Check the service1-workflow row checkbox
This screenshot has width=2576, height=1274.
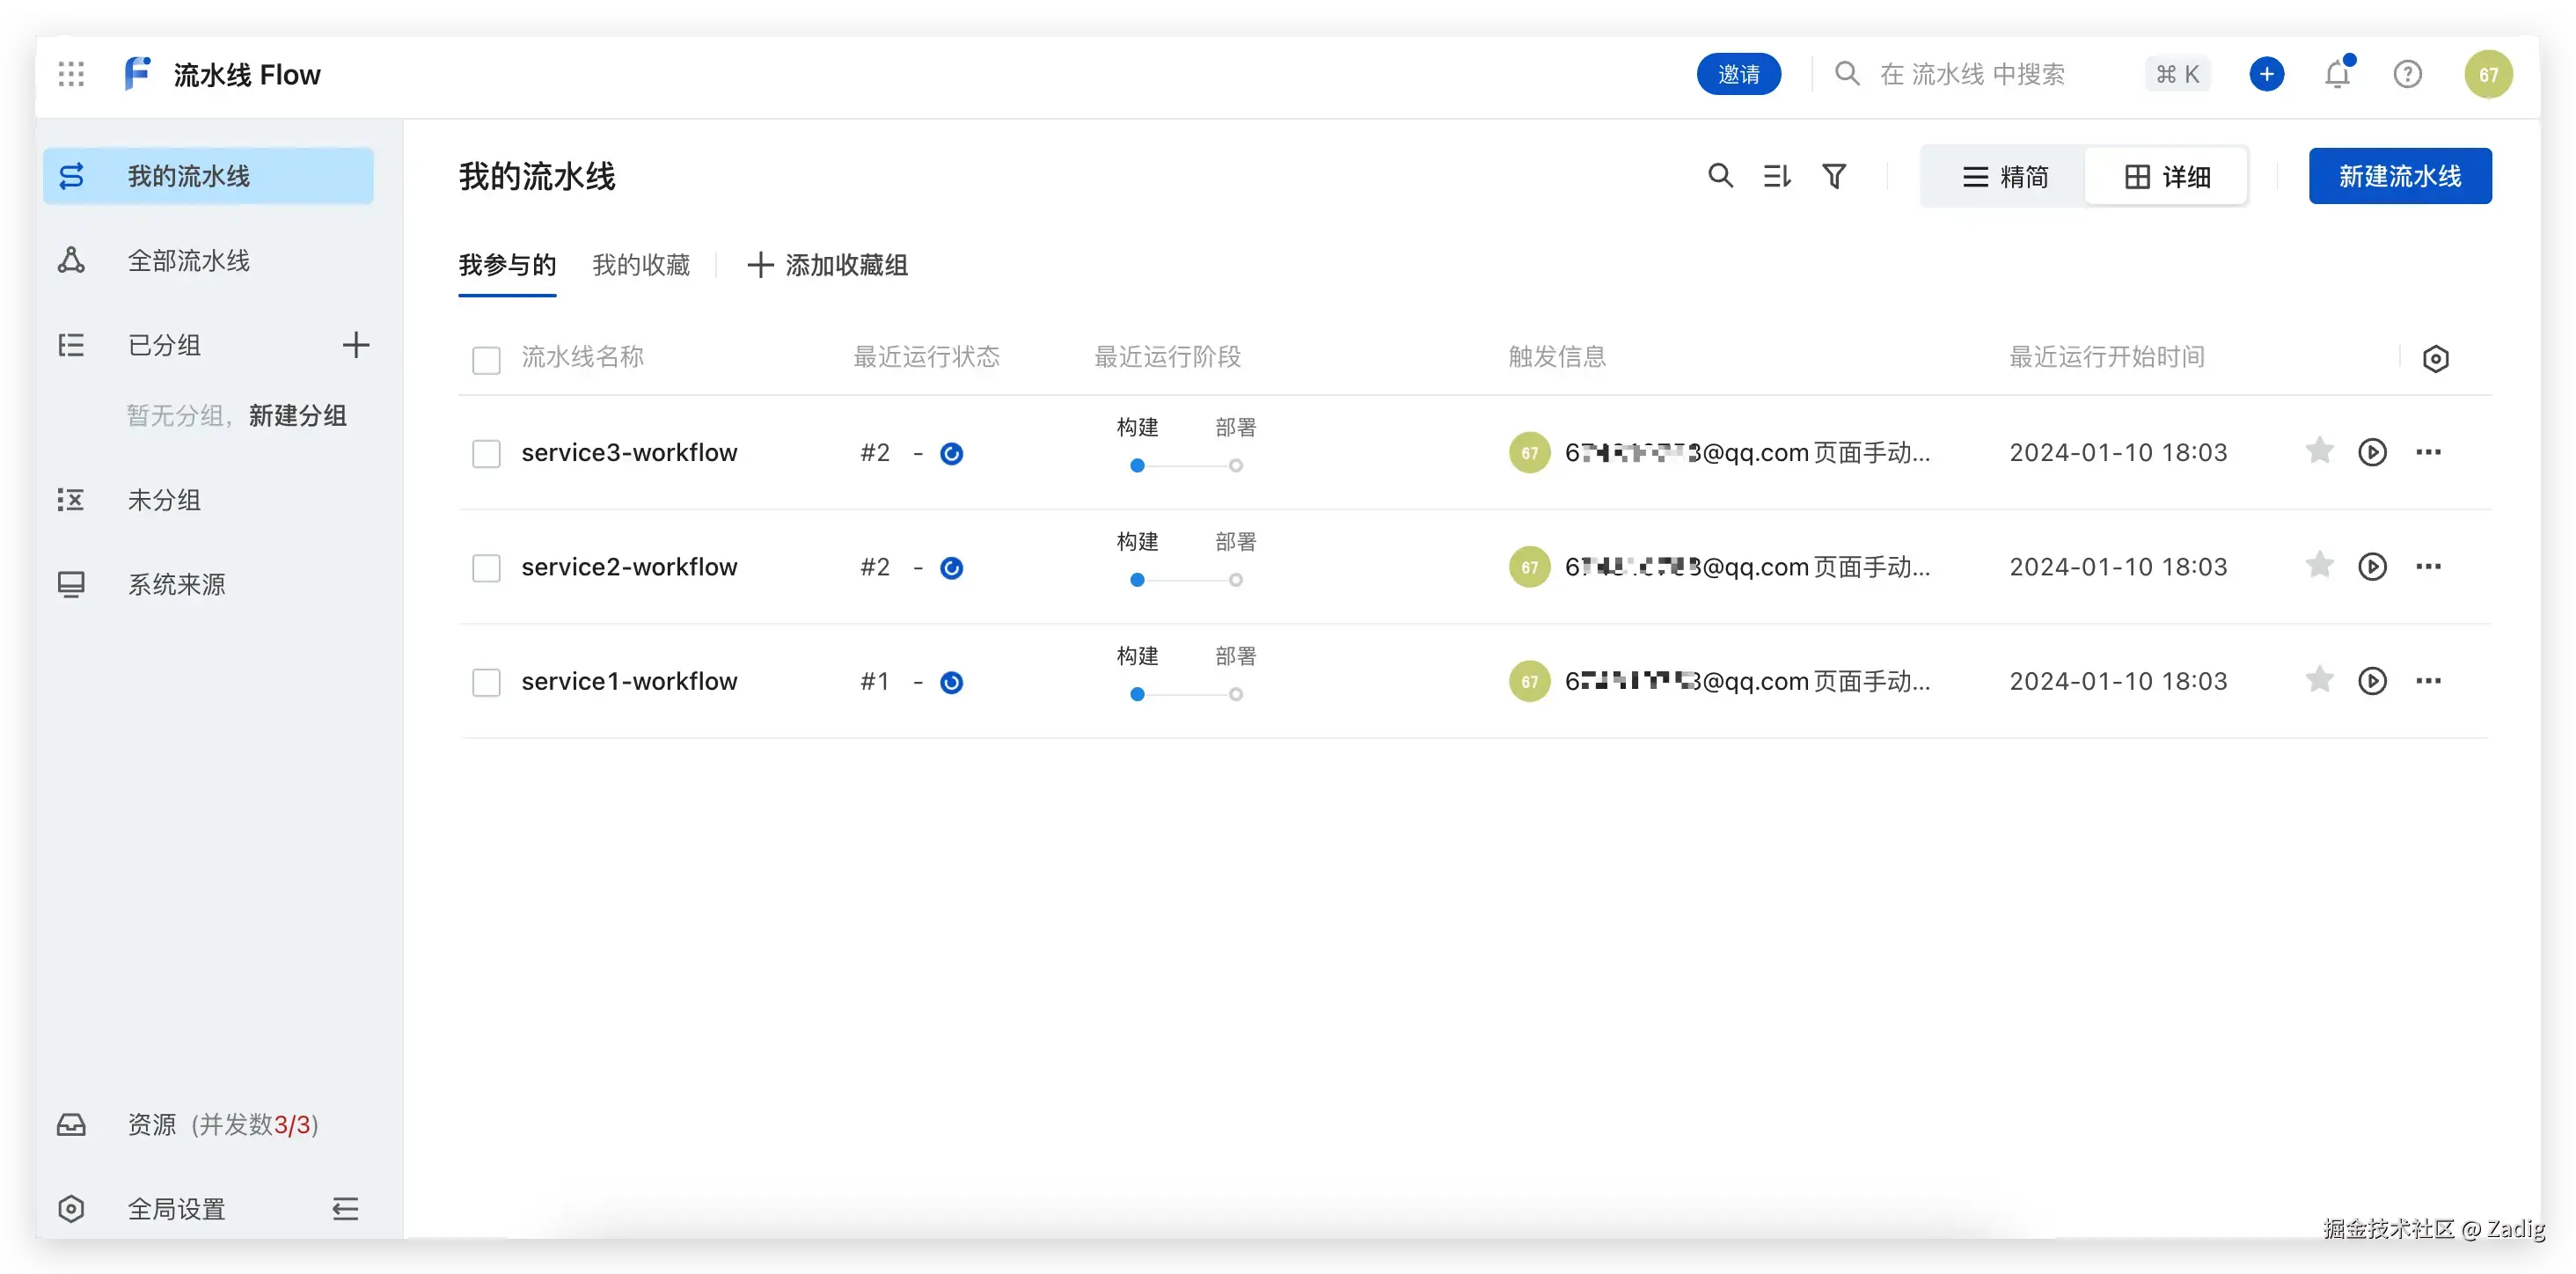click(x=486, y=682)
